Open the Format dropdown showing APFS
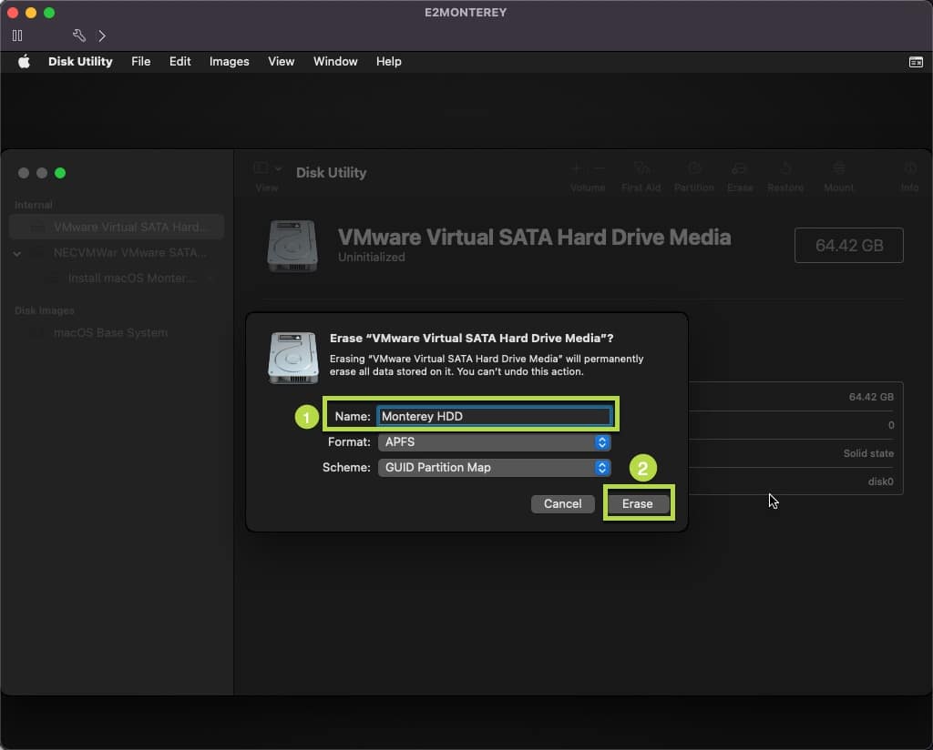This screenshot has width=933, height=750. point(495,442)
